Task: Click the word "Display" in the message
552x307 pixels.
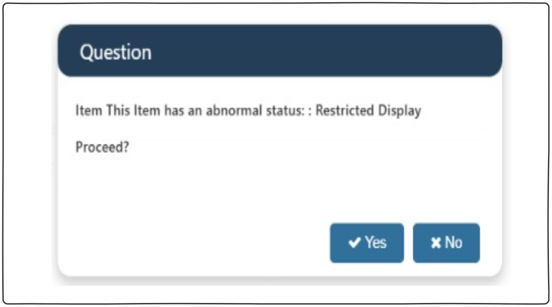Action: [x=399, y=110]
